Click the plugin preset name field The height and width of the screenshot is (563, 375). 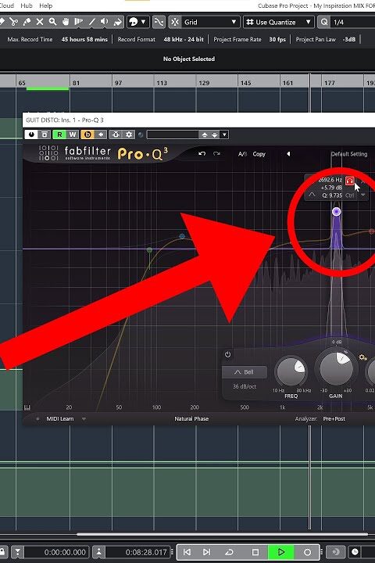click(x=173, y=134)
